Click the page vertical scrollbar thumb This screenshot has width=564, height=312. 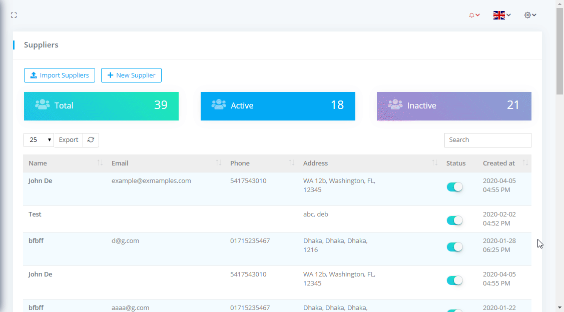coord(559,50)
